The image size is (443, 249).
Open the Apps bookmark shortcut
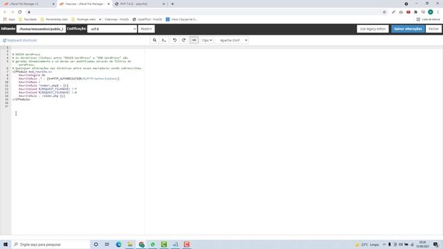9,19
